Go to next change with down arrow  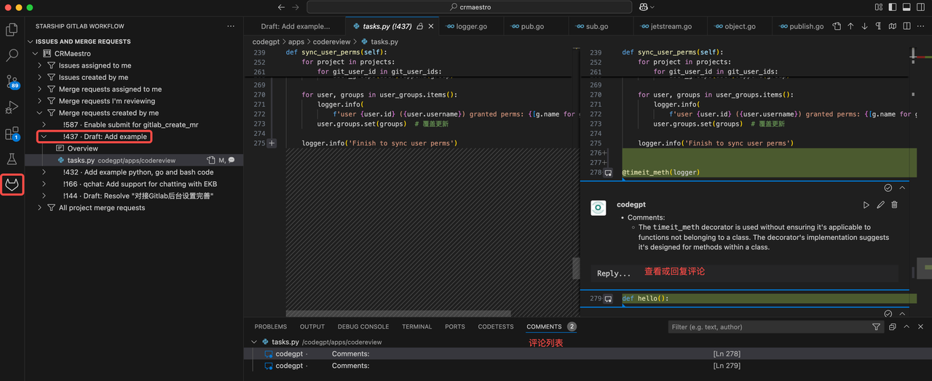click(864, 26)
